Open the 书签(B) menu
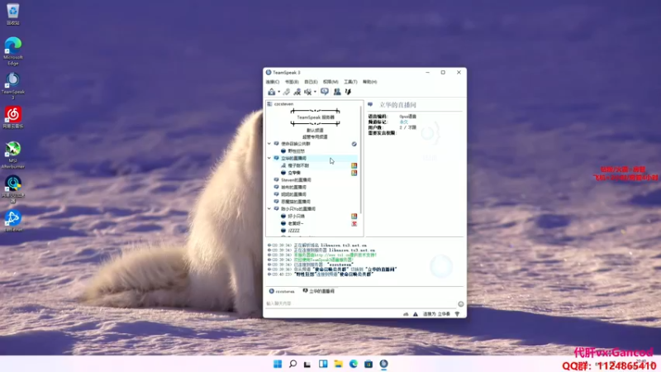This screenshot has height=372, width=661. [x=292, y=82]
